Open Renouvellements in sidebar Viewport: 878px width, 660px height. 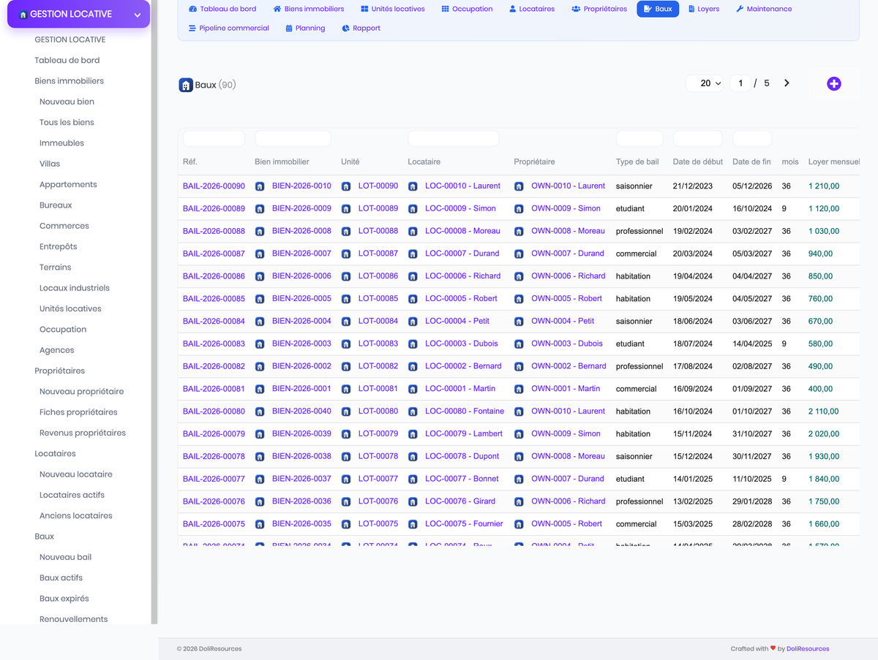click(73, 619)
